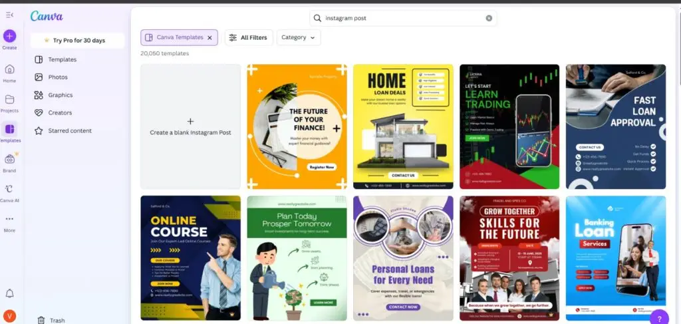Create a blank Instagram Post
The width and height of the screenshot is (681, 324).
coord(190,127)
